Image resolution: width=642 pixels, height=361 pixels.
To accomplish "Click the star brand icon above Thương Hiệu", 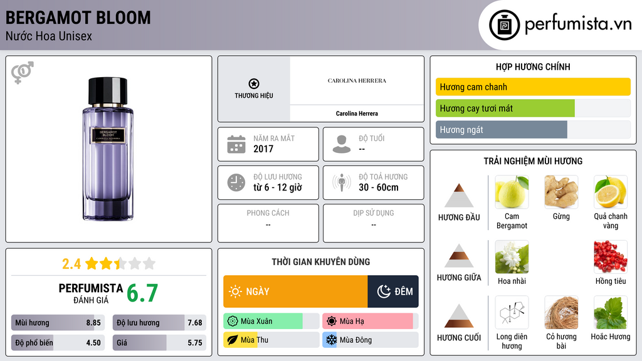I will 253,84.
